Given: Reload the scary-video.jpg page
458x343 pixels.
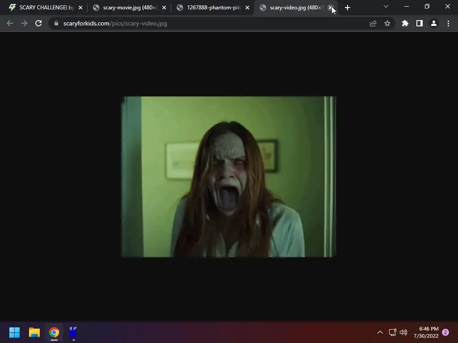Looking at the screenshot, I should (x=38, y=23).
